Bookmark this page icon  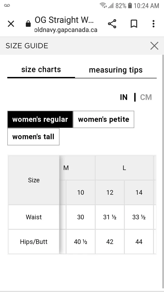[134, 24]
